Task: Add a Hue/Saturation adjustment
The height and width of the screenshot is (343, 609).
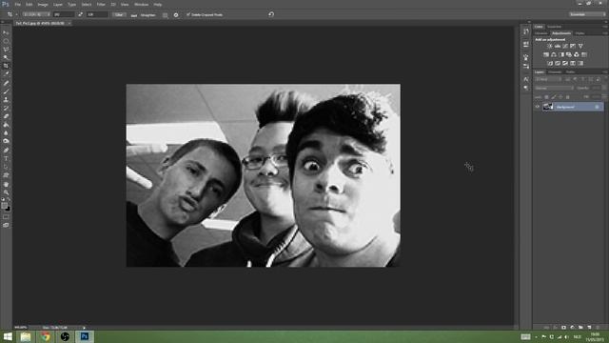Action: coord(546,54)
